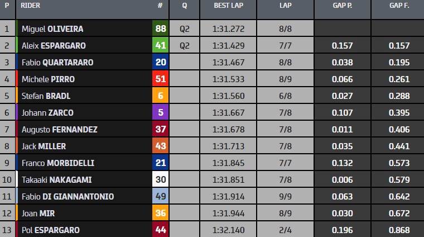424x237 pixels.
Task: Select Franco Morbidelli's rider name
Action: (x=57, y=163)
